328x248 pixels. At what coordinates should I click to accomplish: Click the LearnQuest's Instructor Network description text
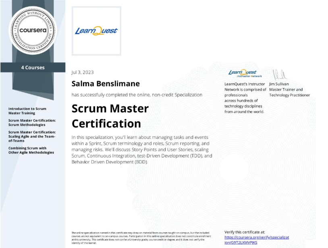coord(245,98)
